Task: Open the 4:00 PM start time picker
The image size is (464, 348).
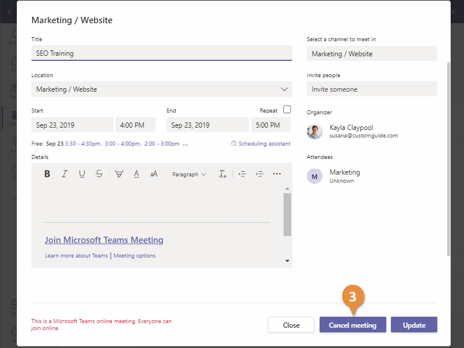Action: pyautogui.click(x=135, y=125)
